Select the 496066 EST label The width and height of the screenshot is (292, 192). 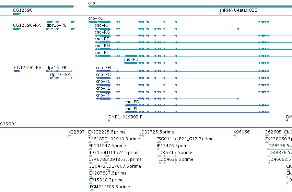(242, 132)
